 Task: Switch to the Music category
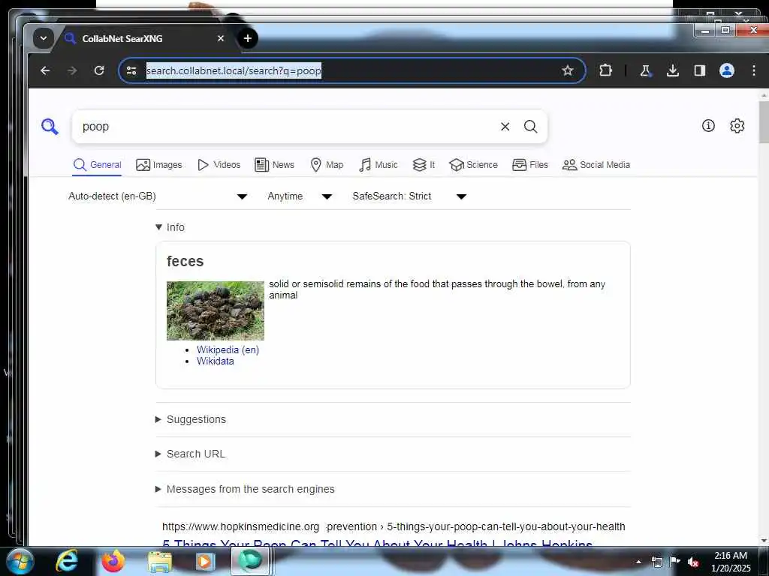[x=378, y=164]
